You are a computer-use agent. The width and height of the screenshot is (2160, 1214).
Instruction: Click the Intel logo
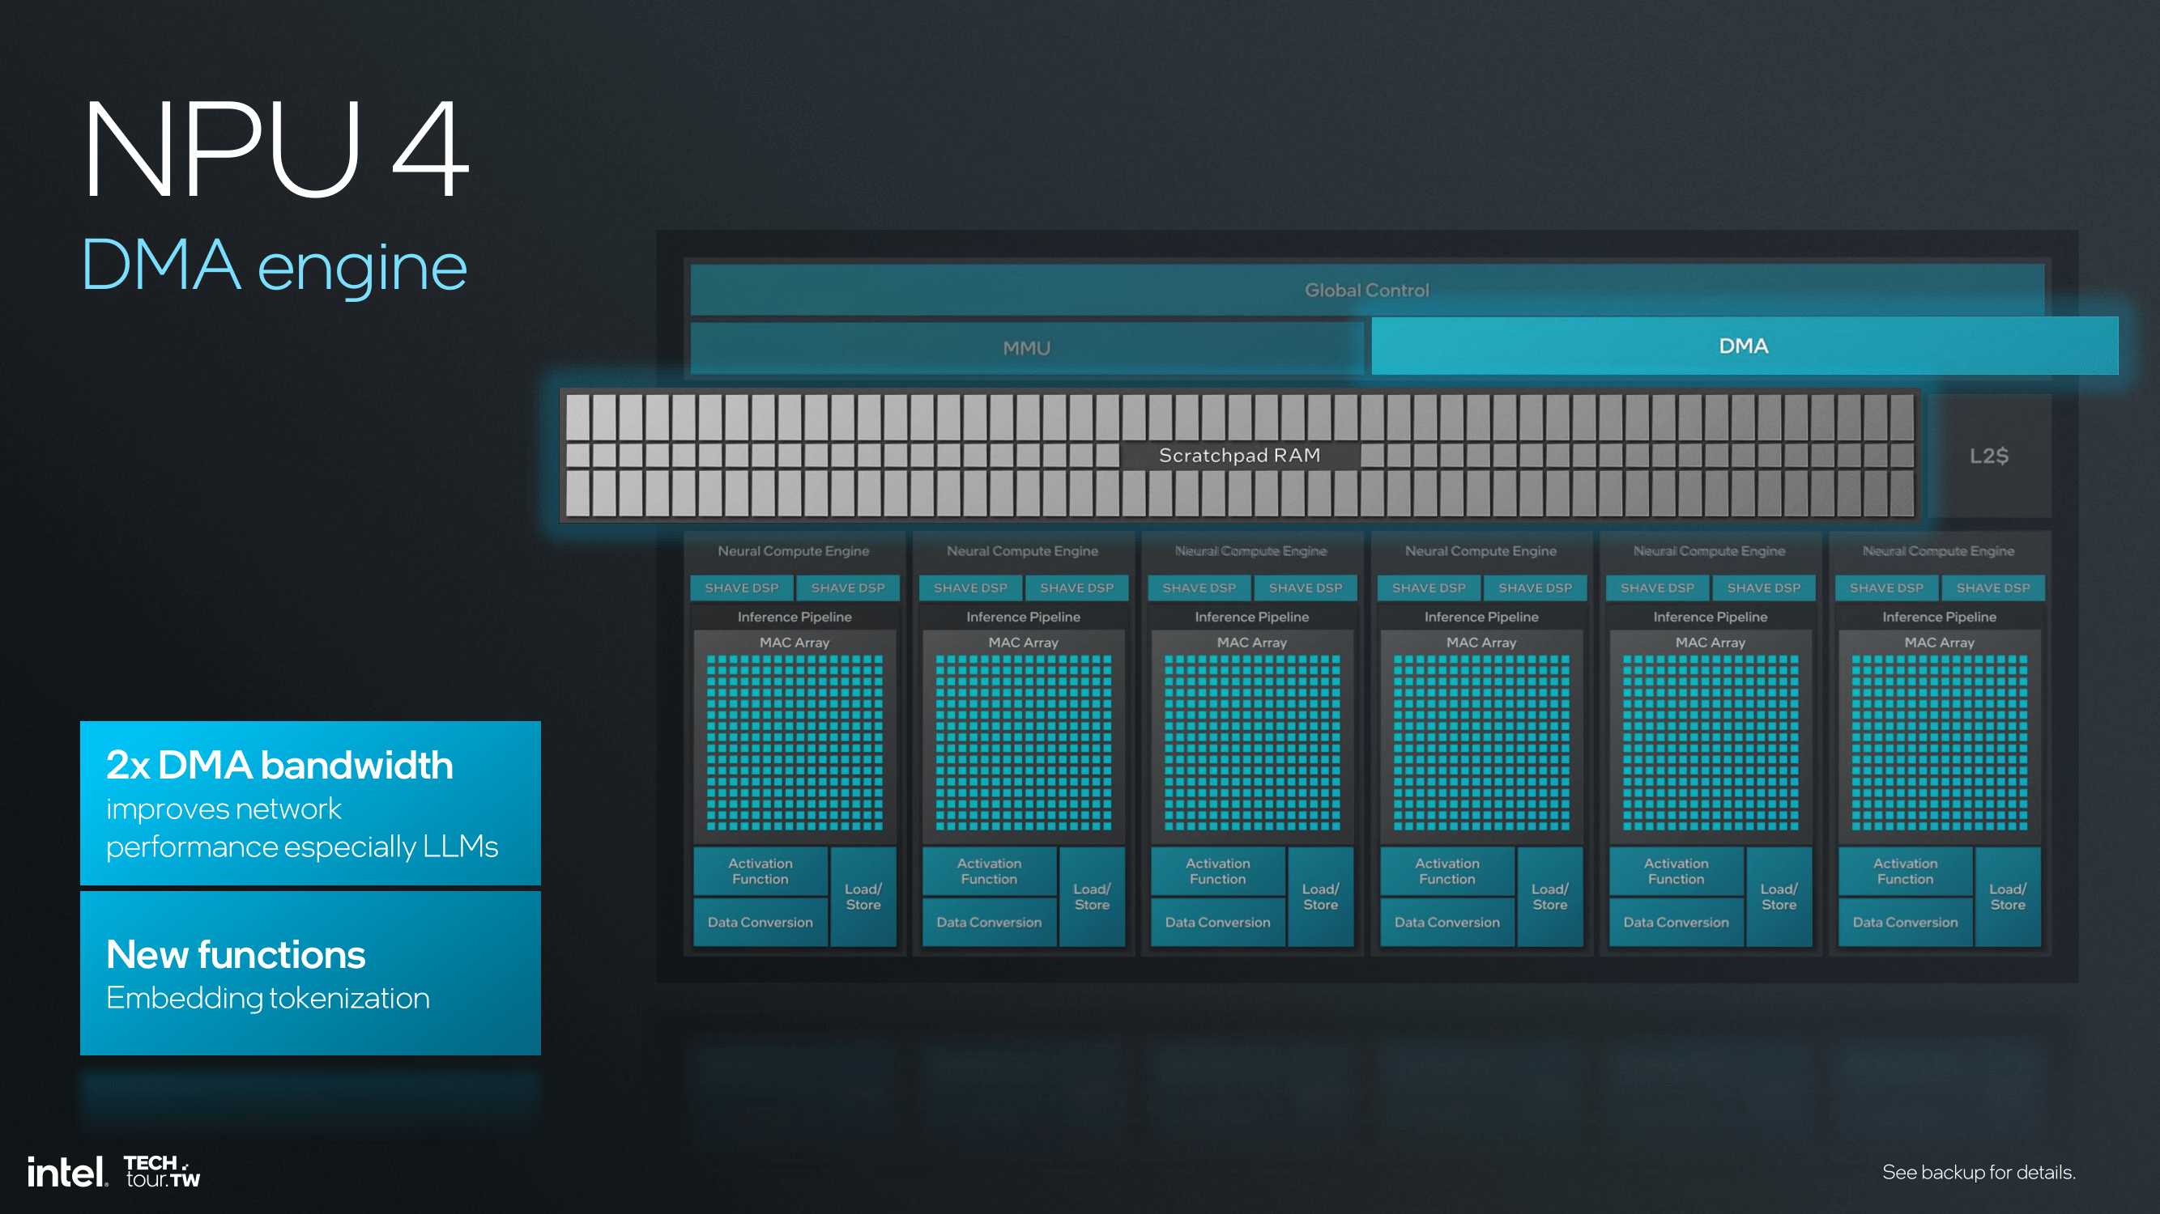[67, 1171]
